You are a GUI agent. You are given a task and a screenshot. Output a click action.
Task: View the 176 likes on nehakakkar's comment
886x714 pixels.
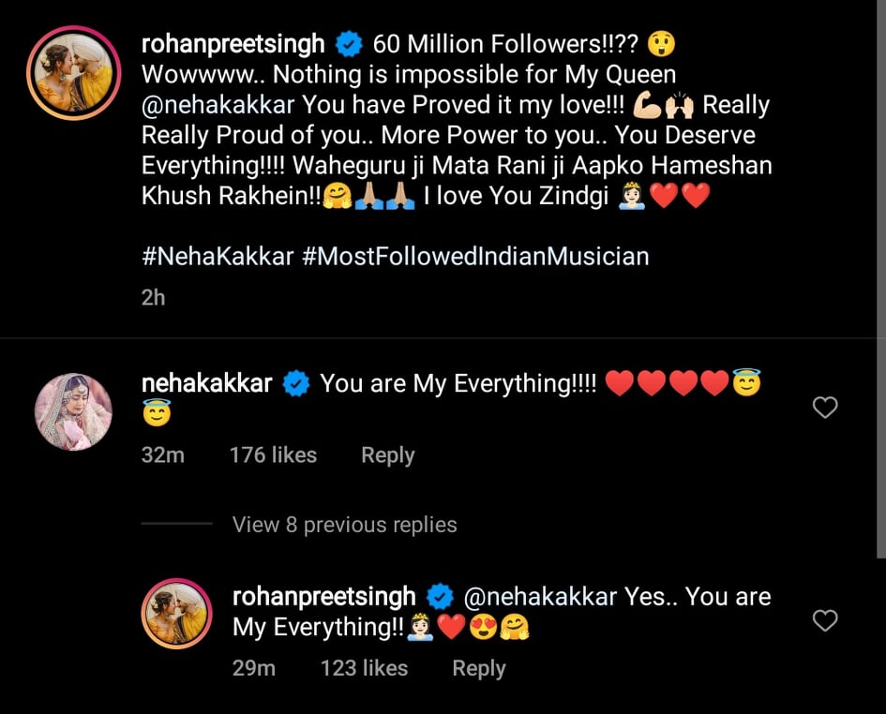pos(272,454)
